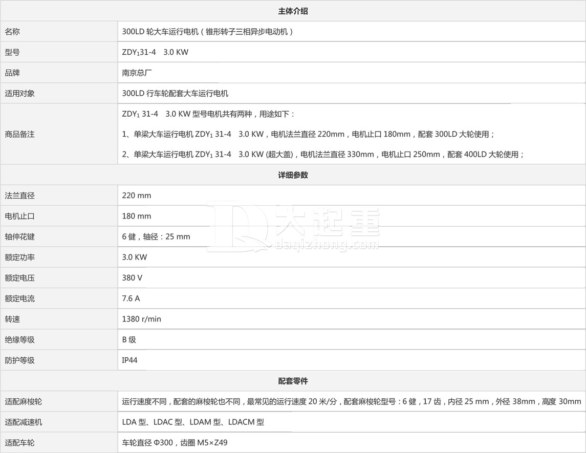The height and width of the screenshot is (453, 586).
Task: Select the 适用对象 label cell
Action: coord(59,93)
